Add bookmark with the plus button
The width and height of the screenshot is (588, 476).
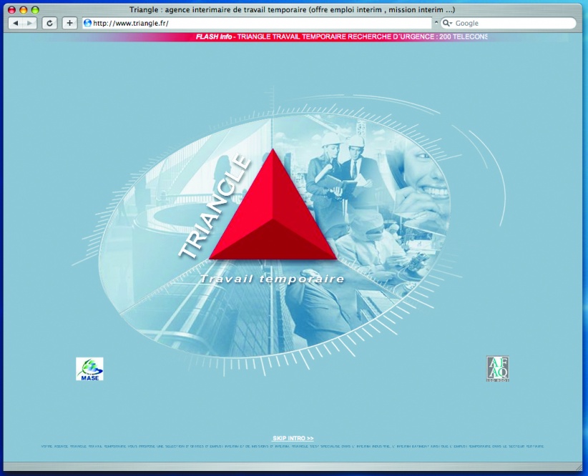click(x=69, y=24)
